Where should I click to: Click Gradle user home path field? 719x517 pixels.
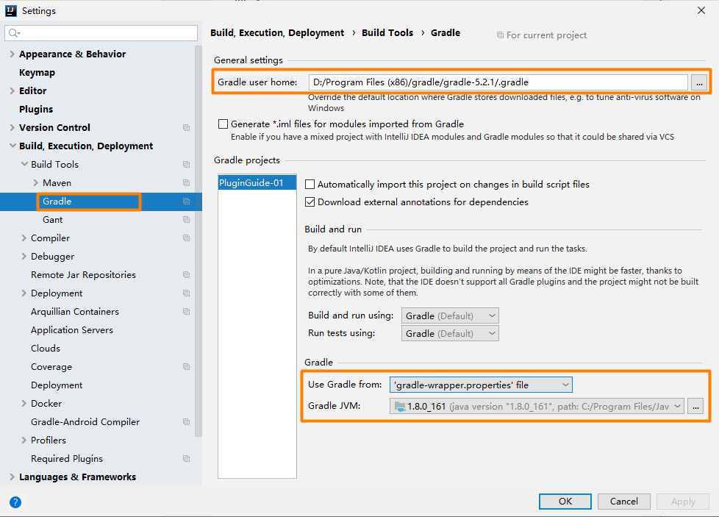[498, 82]
